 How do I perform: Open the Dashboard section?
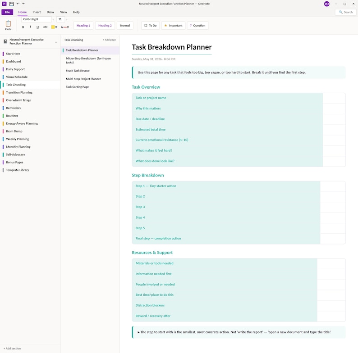[30, 62]
